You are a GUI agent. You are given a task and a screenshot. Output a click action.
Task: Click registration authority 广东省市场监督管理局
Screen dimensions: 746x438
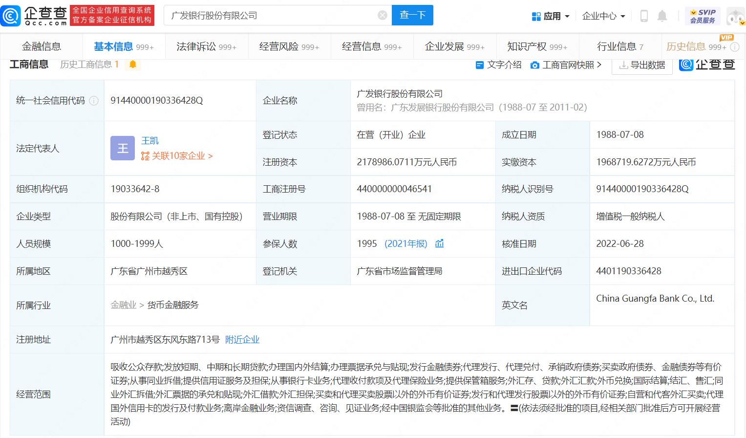(x=400, y=271)
